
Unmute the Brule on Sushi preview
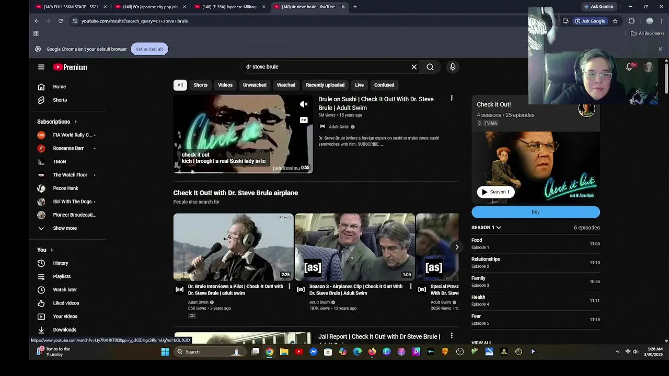coord(304,104)
